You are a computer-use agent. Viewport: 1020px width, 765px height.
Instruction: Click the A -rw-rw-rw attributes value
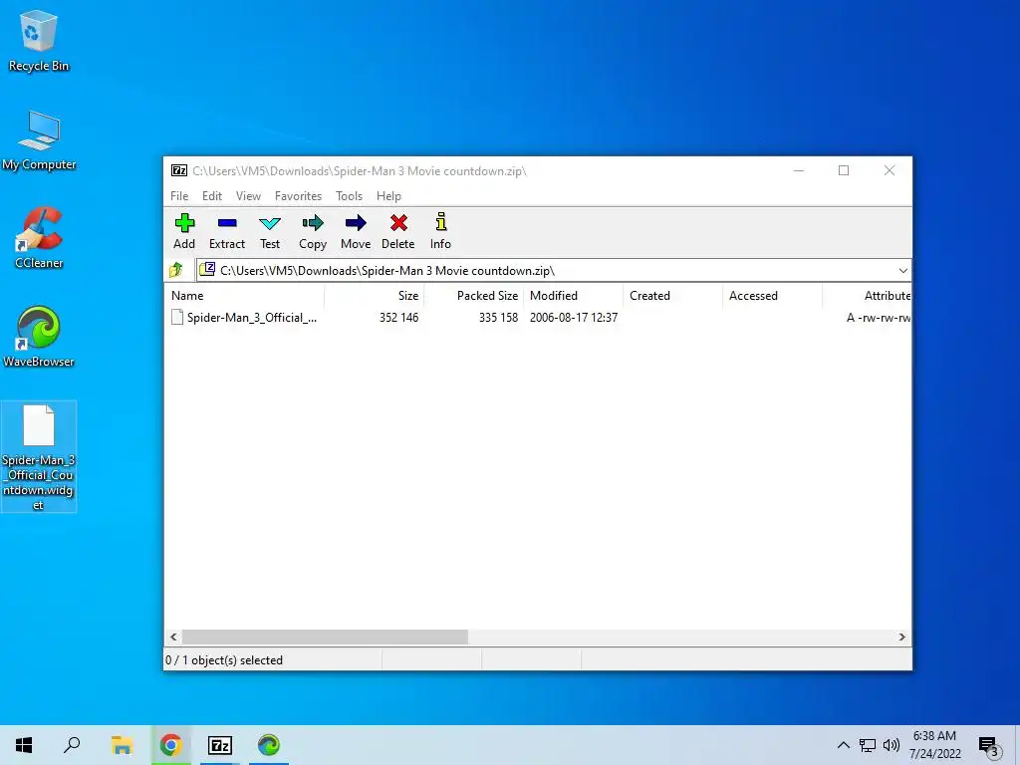879,318
